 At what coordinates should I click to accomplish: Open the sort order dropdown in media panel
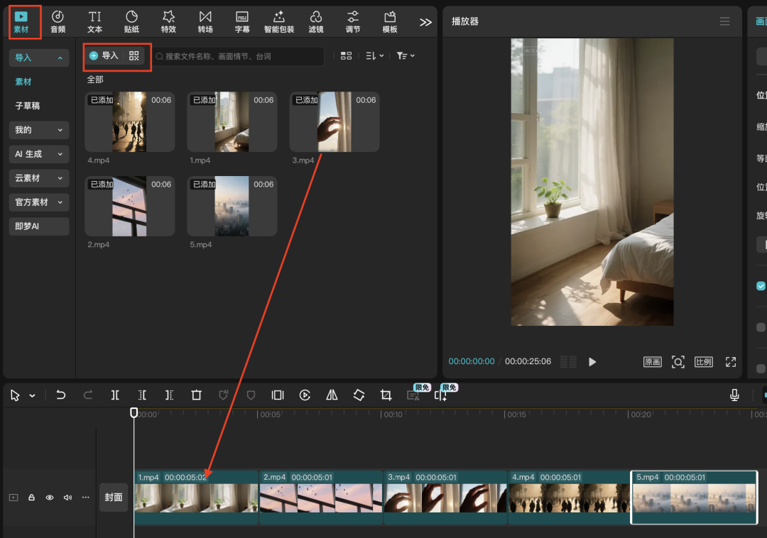[x=374, y=55]
